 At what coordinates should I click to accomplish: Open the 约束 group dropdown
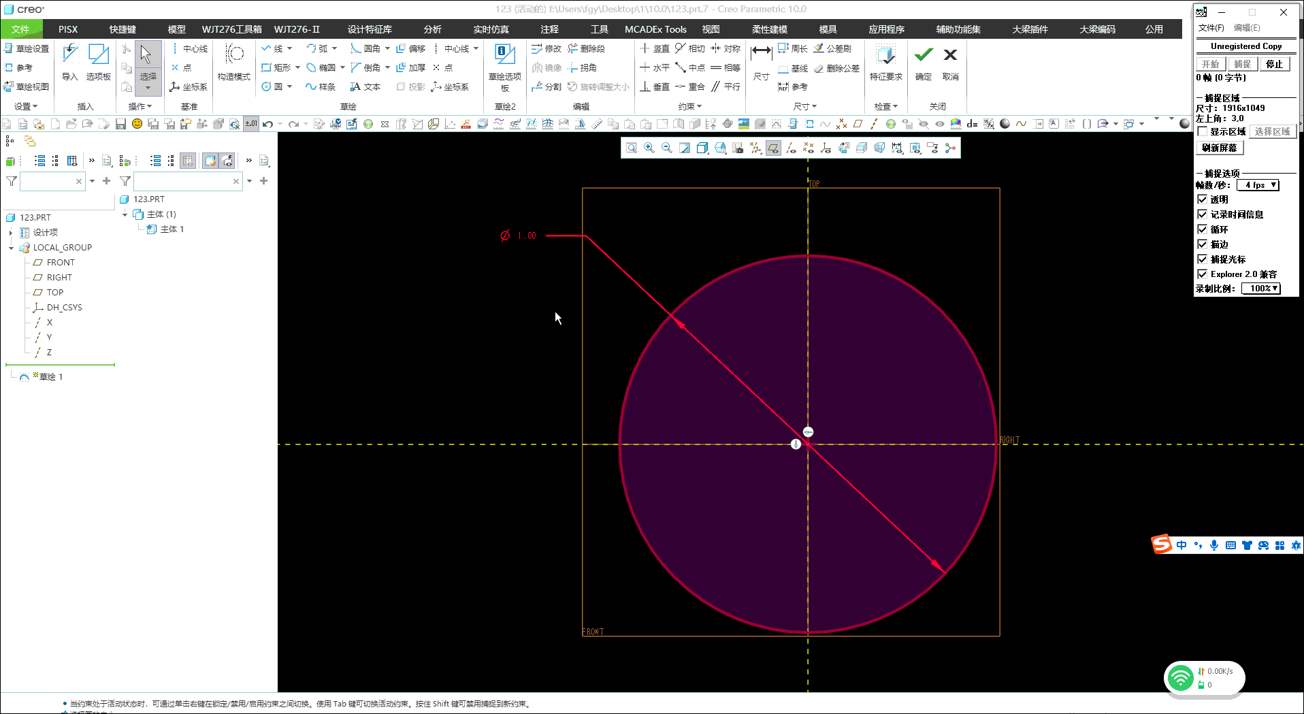click(689, 106)
